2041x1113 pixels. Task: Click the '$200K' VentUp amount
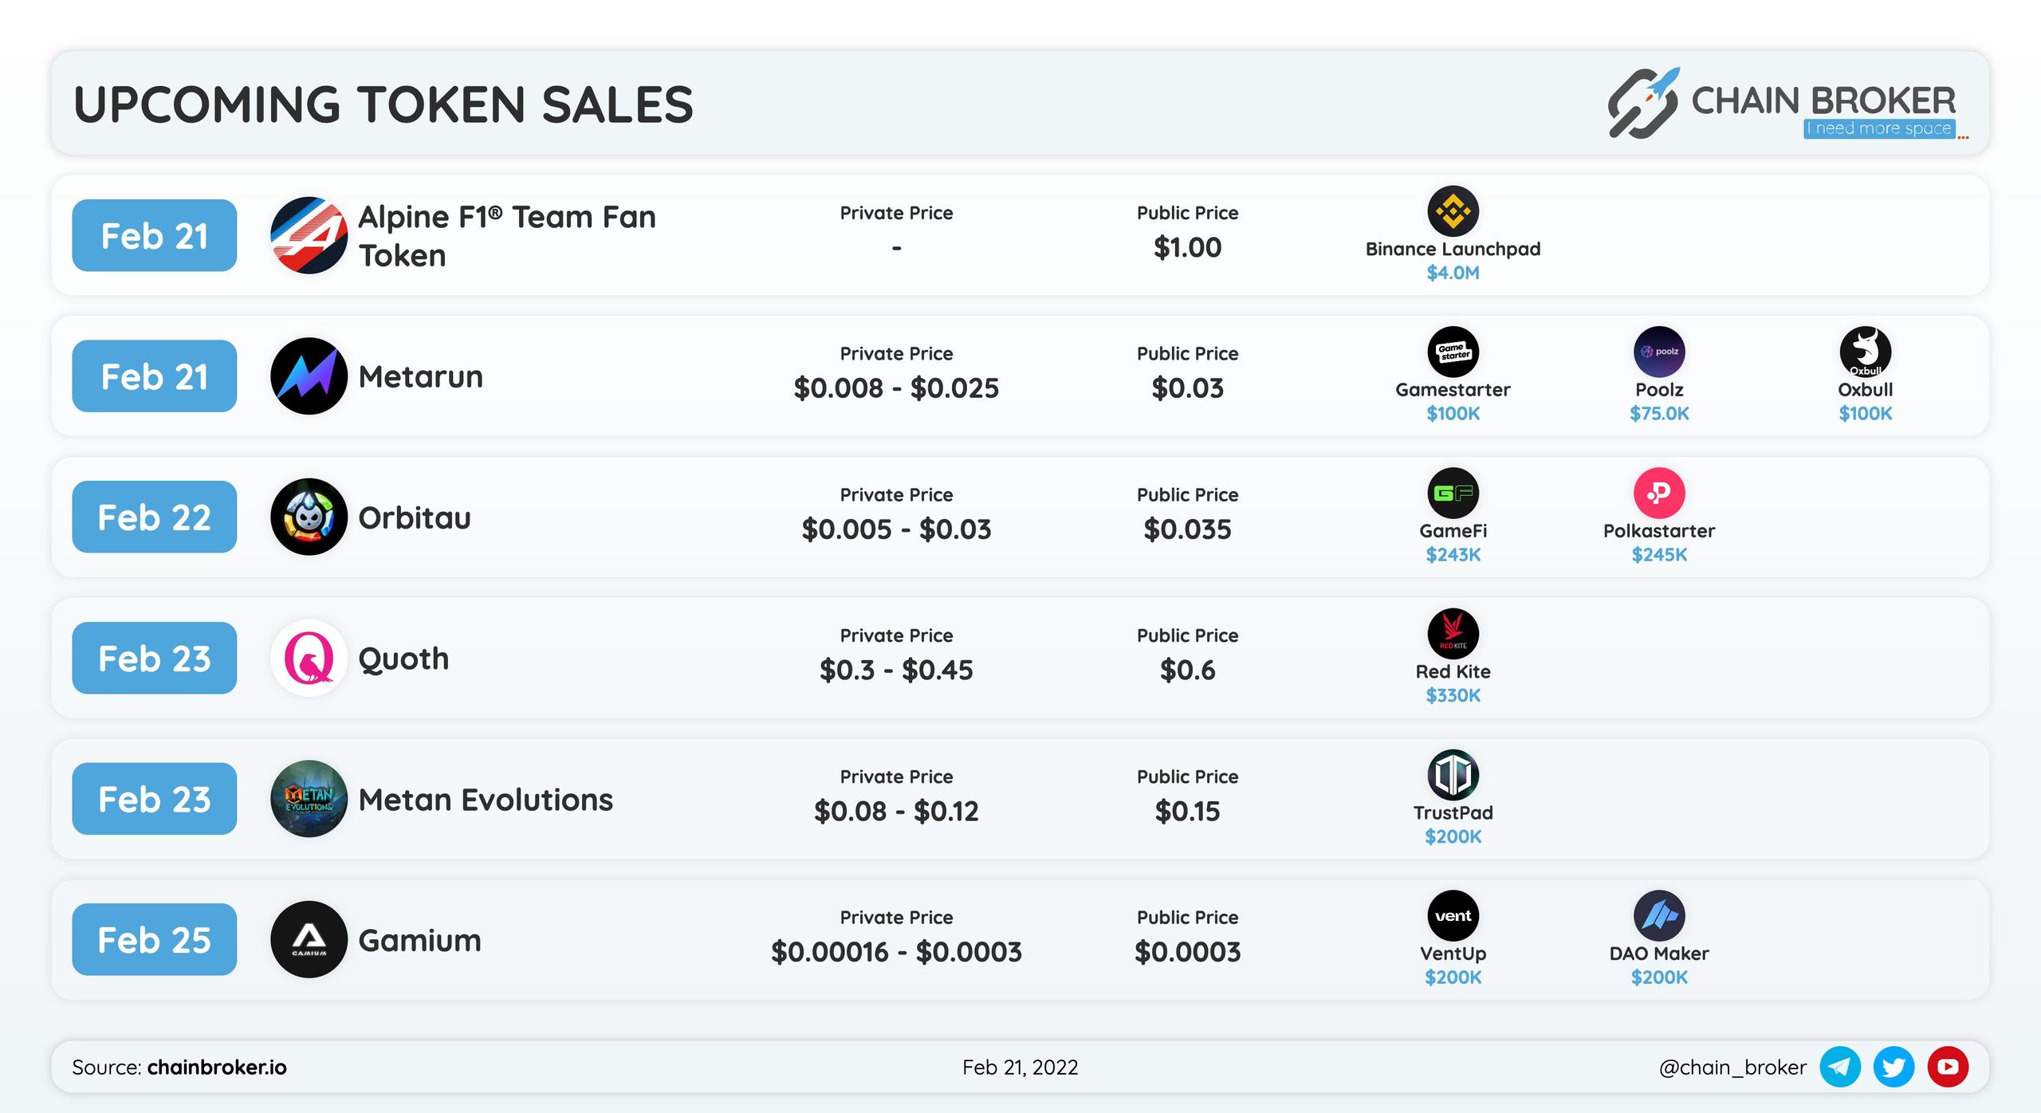[1453, 977]
